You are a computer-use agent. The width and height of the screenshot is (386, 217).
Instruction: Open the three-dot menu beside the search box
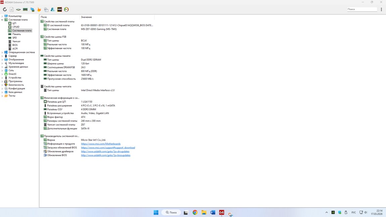click(x=381, y=9)
